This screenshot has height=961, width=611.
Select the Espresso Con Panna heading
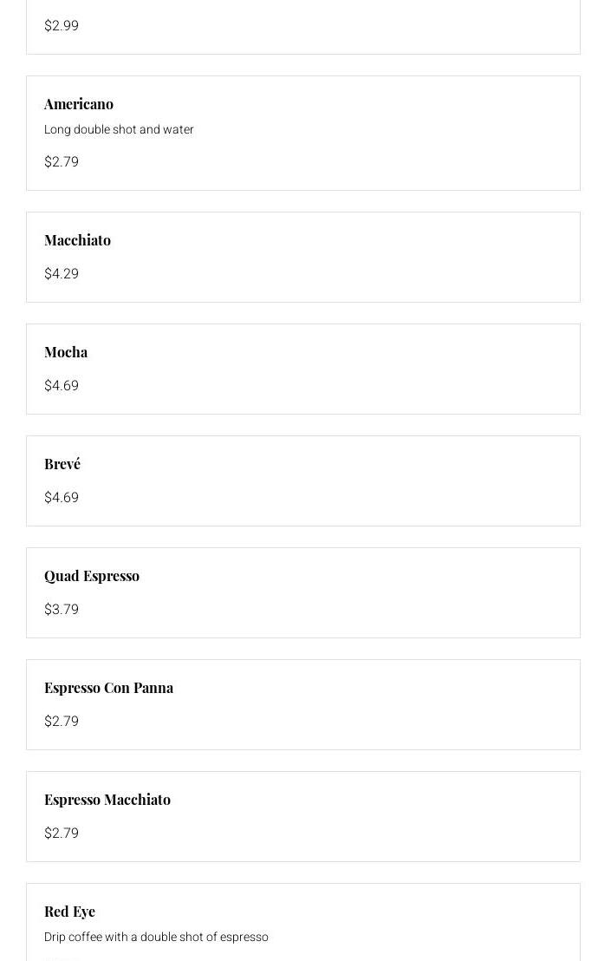tap(108, 688)
